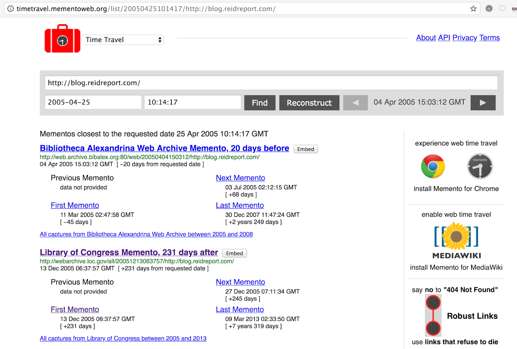Go to next memento with right arrow
The width and height of the screenshot is (517, 349).
[x=483, y=103]
